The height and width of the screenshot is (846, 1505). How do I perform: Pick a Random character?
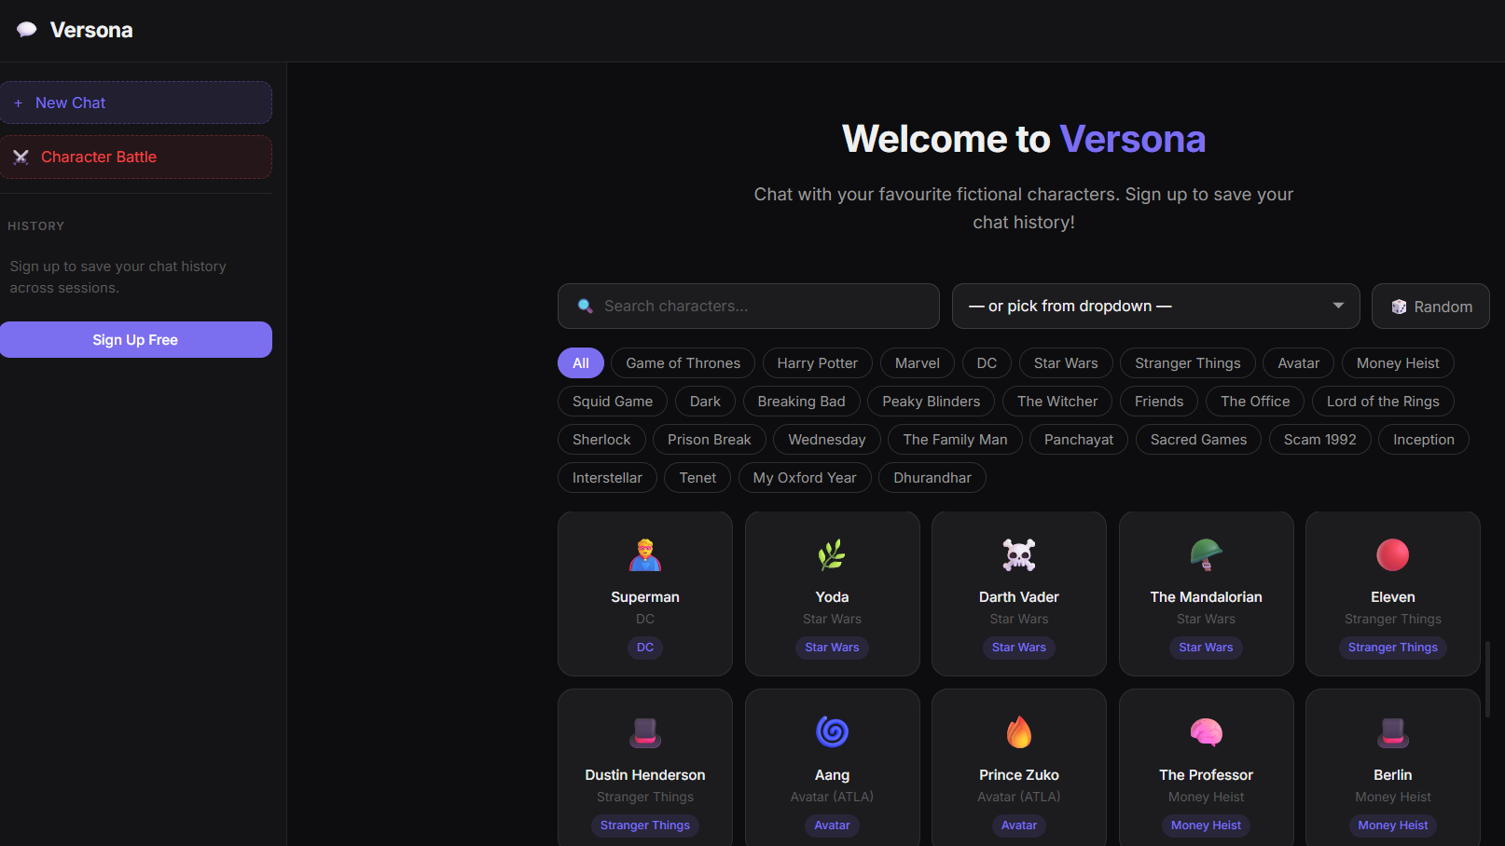(x=1430, y=307)
